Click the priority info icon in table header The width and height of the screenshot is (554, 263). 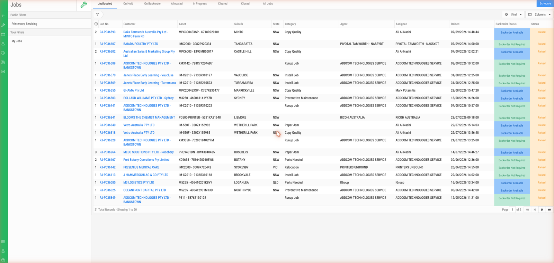(96, 24)
